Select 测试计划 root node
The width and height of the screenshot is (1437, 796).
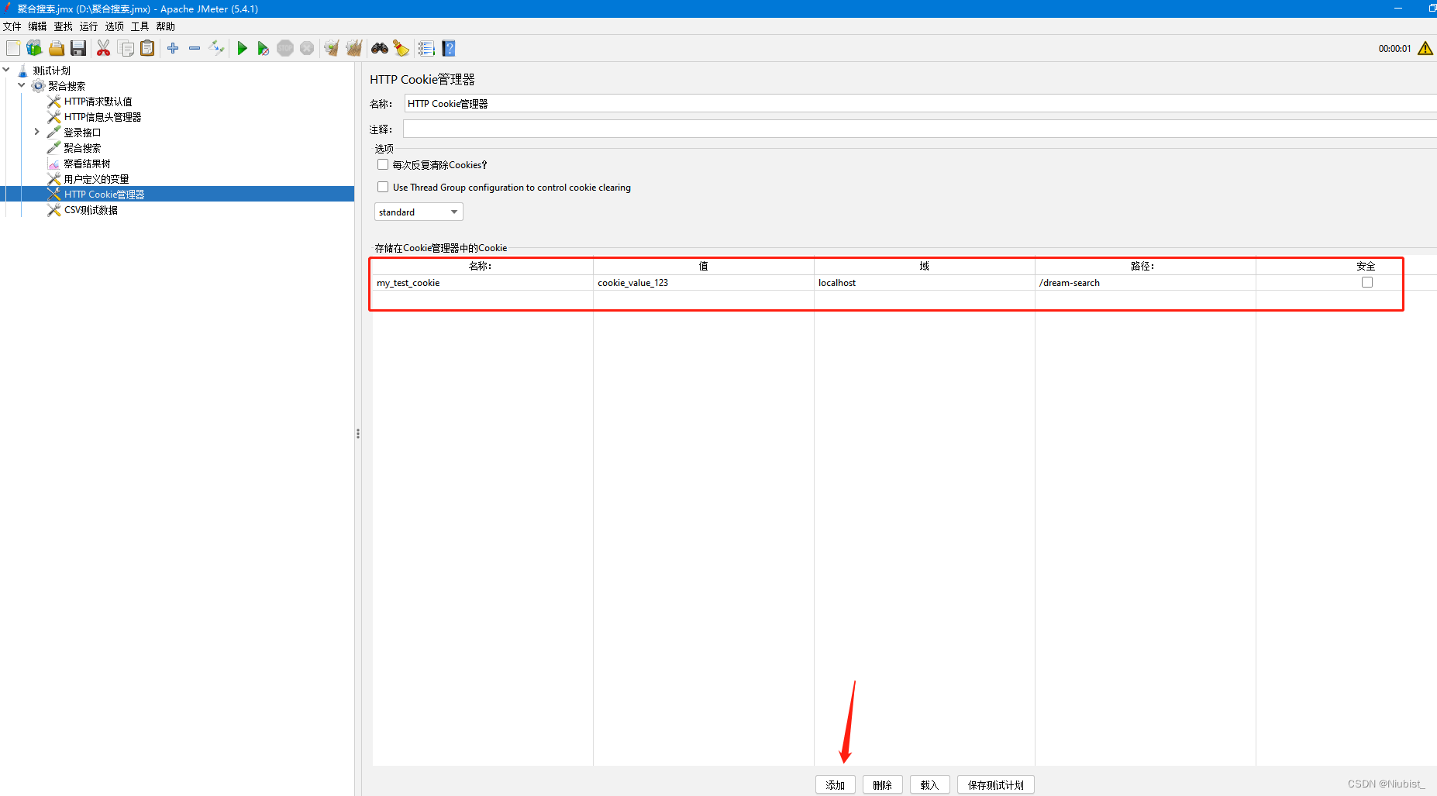tap(51, 71)
